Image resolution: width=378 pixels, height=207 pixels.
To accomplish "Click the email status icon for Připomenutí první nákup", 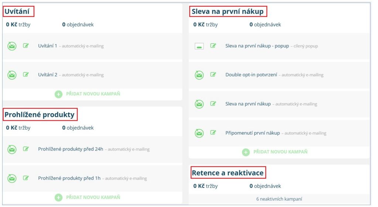I will tap(199, 133).
